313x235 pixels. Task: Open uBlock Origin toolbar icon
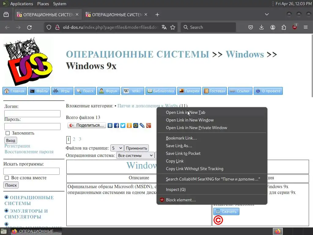(295, 27)
